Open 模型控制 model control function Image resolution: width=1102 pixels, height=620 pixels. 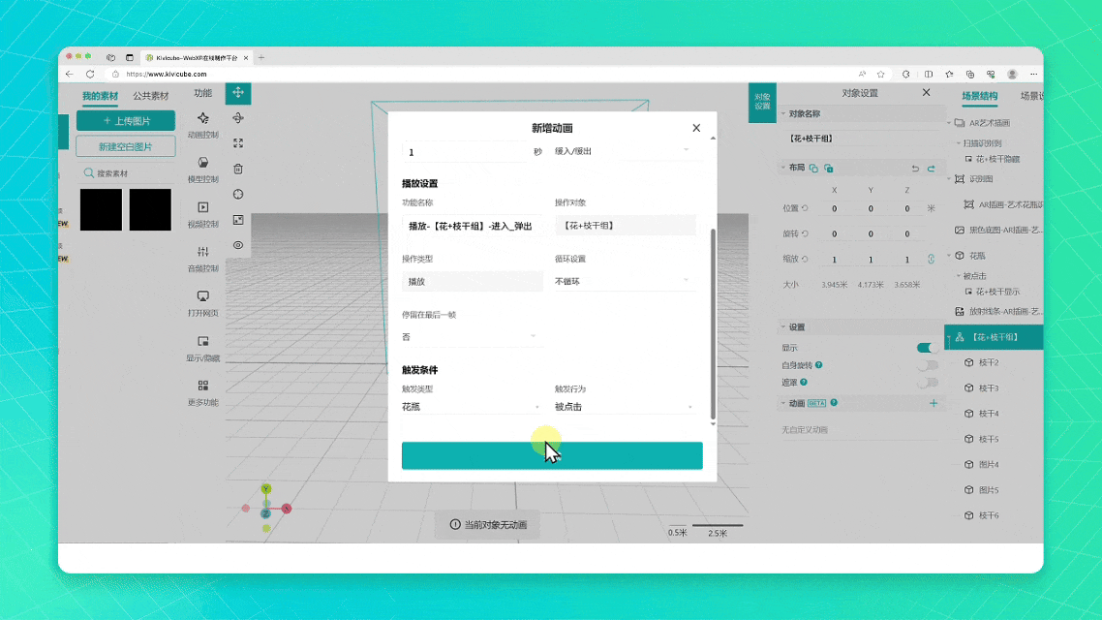pos(202,169)
